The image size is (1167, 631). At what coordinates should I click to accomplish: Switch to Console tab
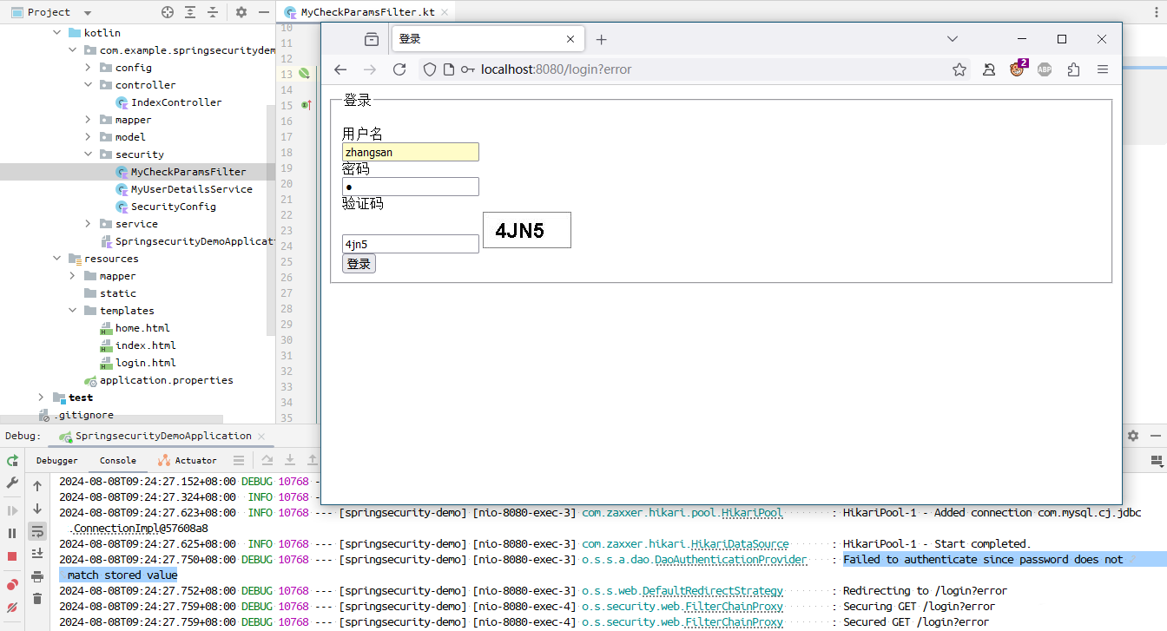[118, 461]
